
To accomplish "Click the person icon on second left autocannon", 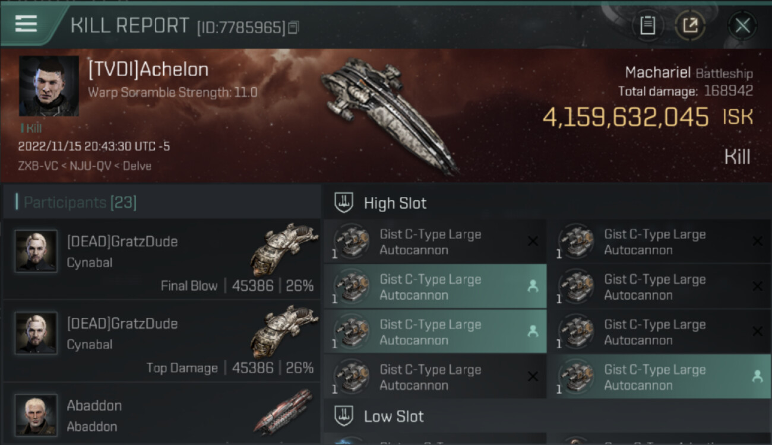I will (x=533, y=287).
